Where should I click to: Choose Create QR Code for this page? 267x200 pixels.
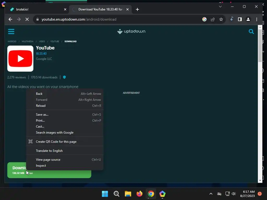[65, 141]
